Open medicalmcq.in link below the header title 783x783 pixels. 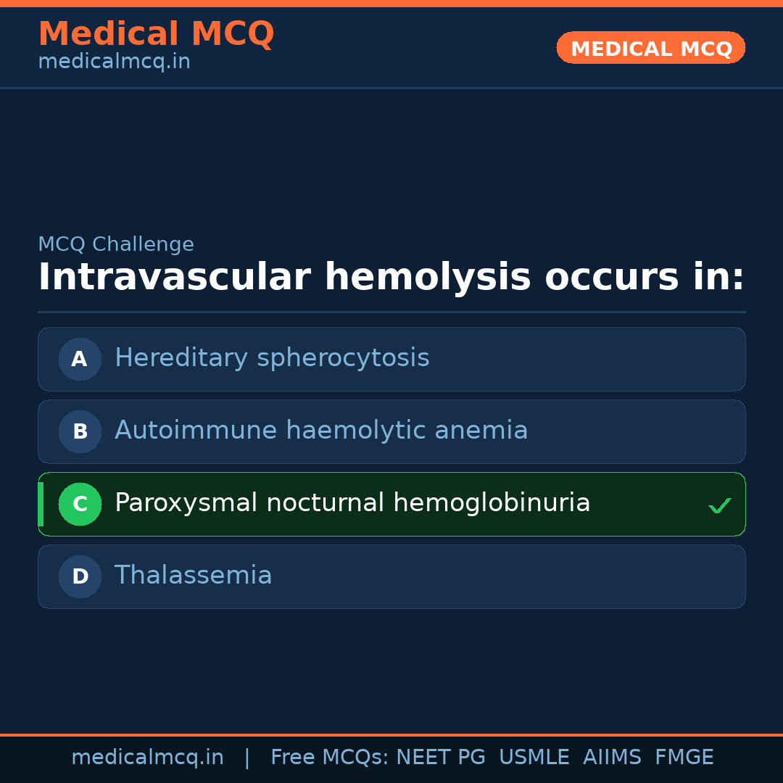(114, 62)
